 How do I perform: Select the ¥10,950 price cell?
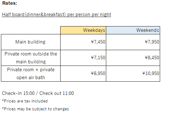point(133,73)
